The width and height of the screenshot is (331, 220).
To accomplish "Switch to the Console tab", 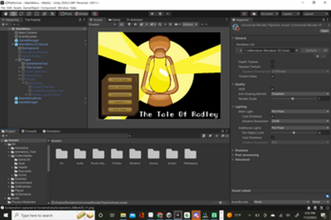I will click(29, 131).
